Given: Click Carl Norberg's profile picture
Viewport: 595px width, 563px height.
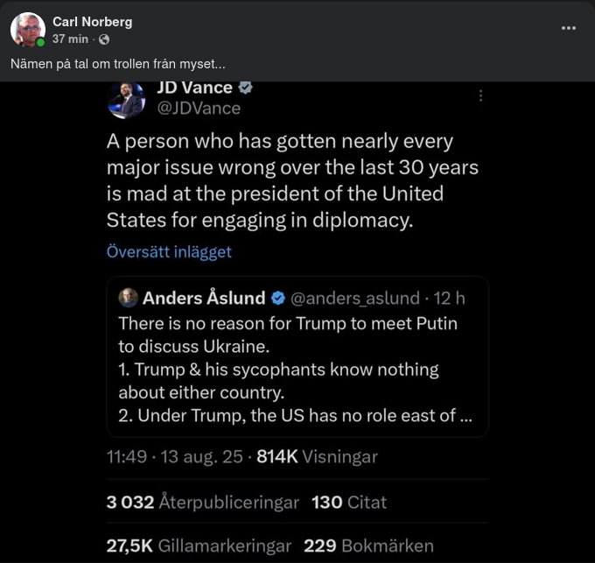Looking at the screenshot, I should [x=28, y=30].
